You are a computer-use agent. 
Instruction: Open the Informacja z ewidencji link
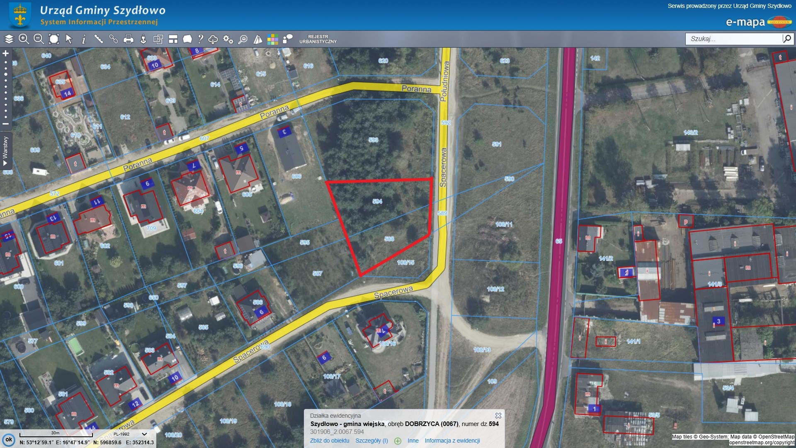point(452,441)
